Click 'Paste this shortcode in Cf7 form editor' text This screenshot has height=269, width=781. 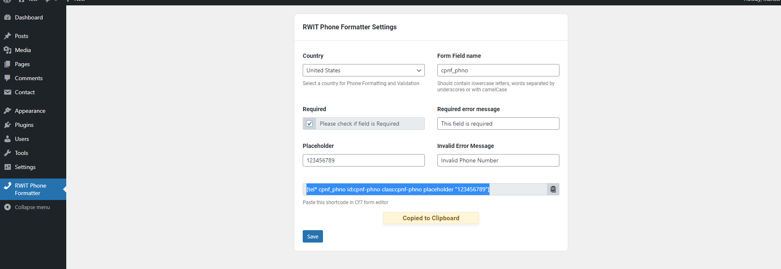[x=345, y=202]
